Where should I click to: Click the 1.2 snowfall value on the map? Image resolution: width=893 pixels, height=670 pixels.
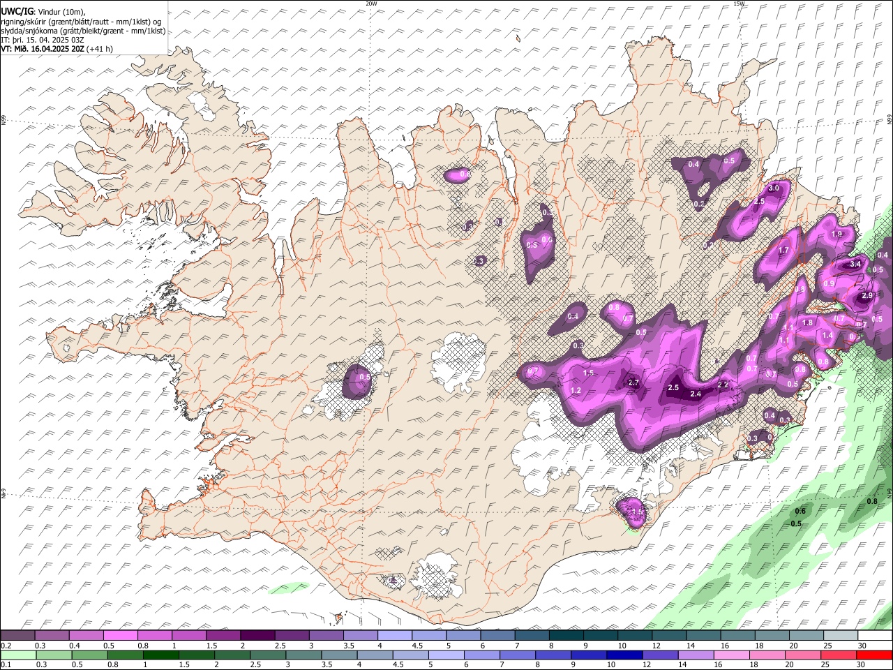pos(576,391)
